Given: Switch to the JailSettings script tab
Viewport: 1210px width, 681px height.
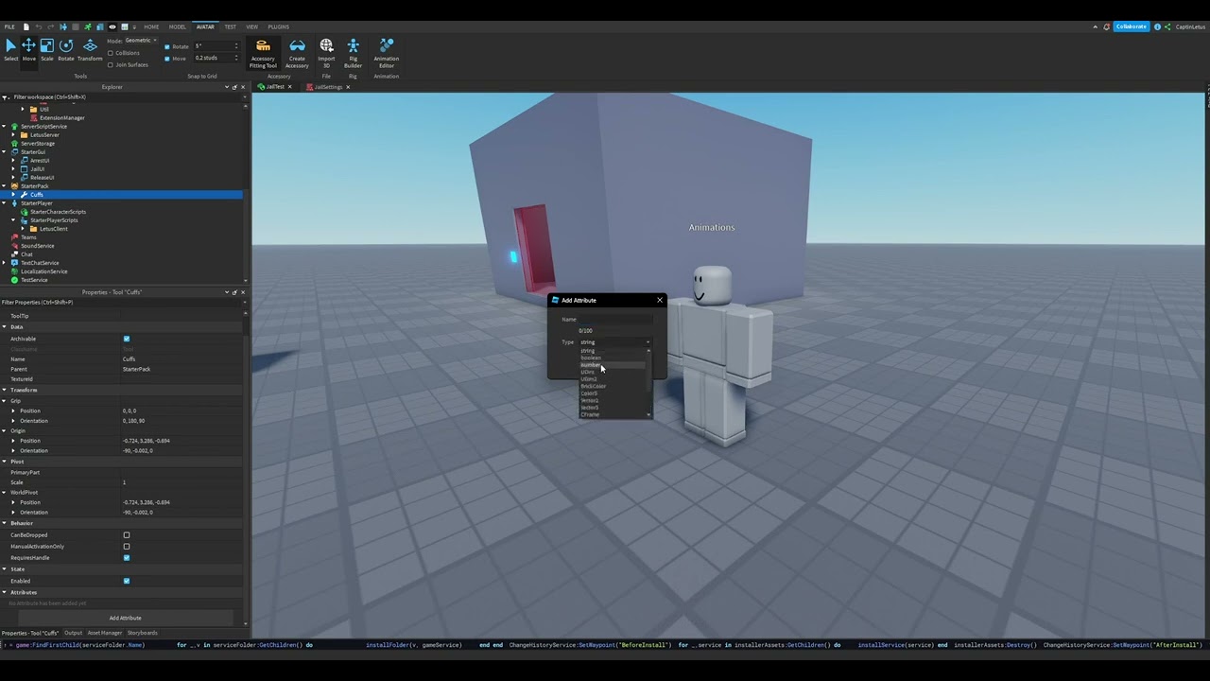Looking at the screenshot, I should click(328, 87).
